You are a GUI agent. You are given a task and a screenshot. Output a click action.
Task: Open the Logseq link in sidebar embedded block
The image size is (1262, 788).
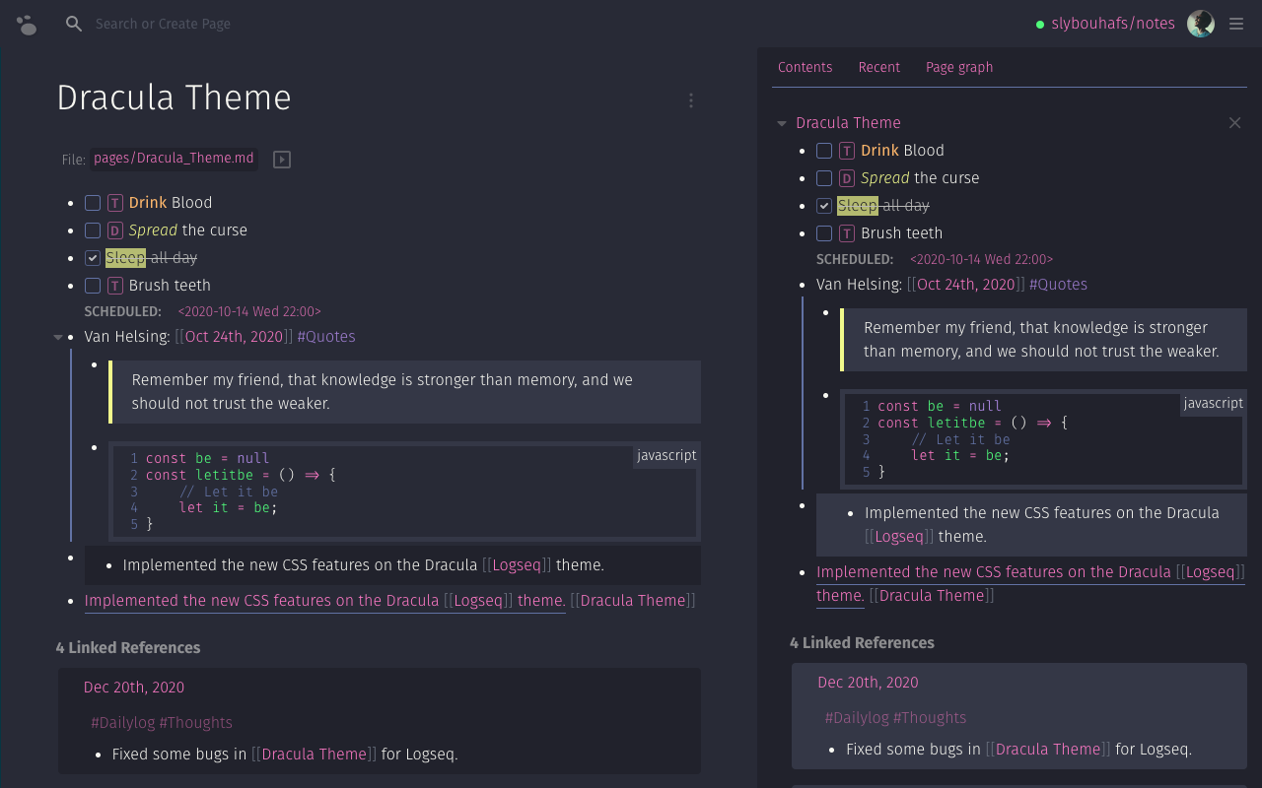tap(901, 537)
